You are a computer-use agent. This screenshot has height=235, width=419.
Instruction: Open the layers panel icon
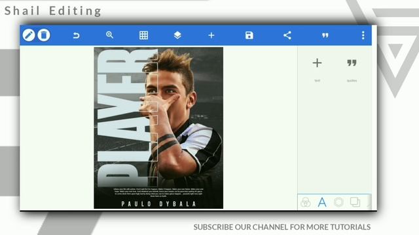[177, 35]
